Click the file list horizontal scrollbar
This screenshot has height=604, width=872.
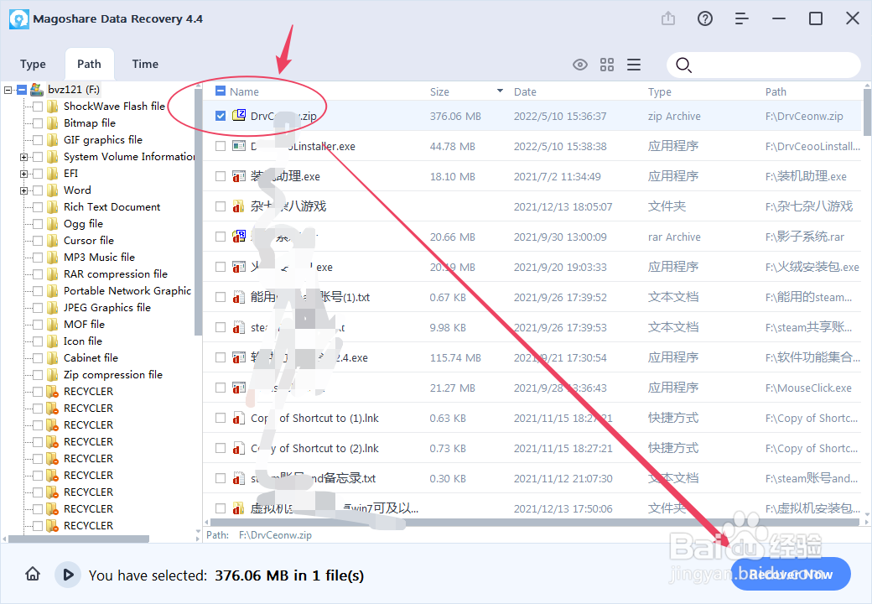coord(534,523)
